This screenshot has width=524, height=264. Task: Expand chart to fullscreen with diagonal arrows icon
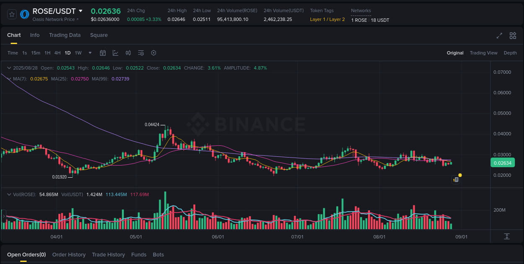pos(499,36)
